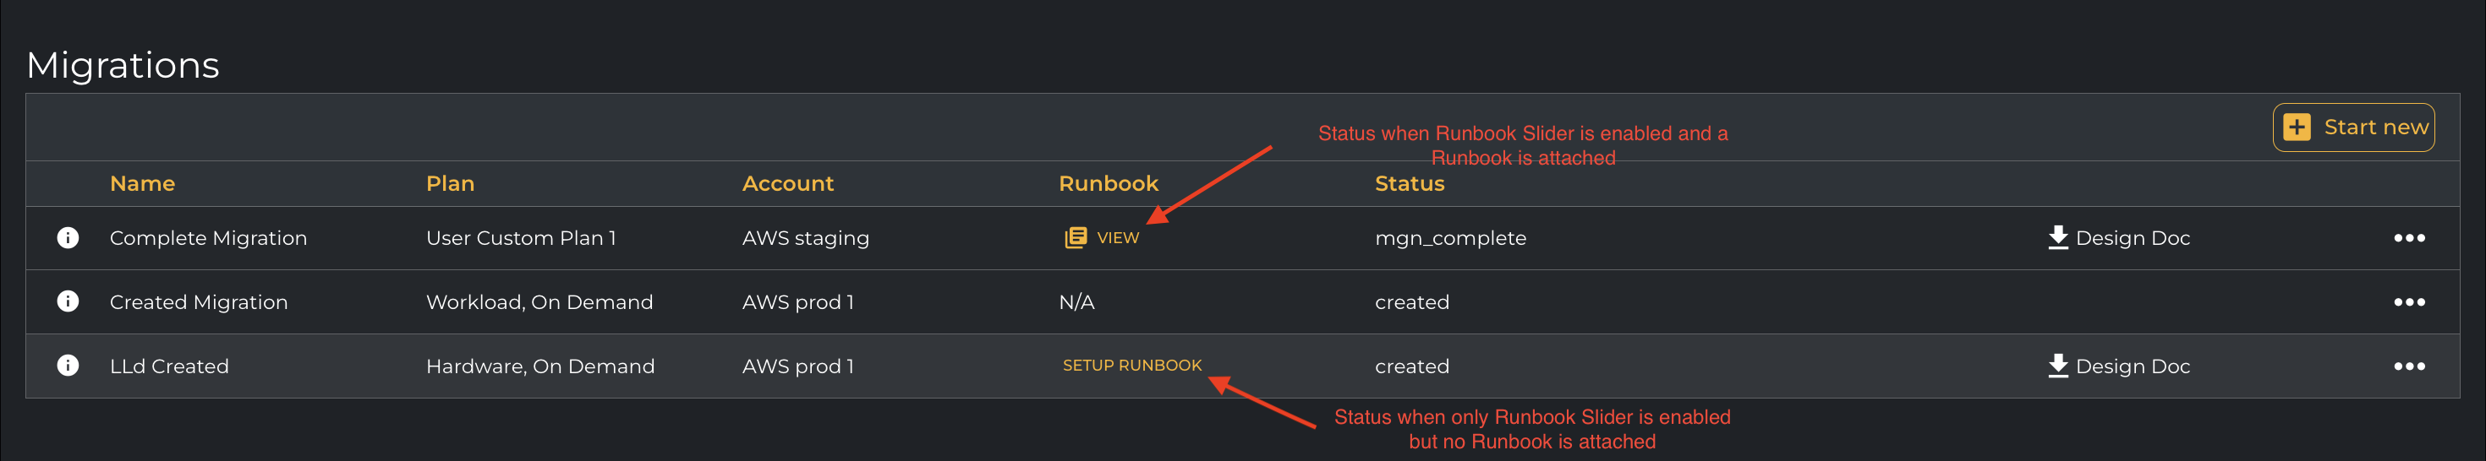The width and height of the screenshot is (2486, 461).
Task: Click the mgn_complete status text
Action: click(1450, 238)
